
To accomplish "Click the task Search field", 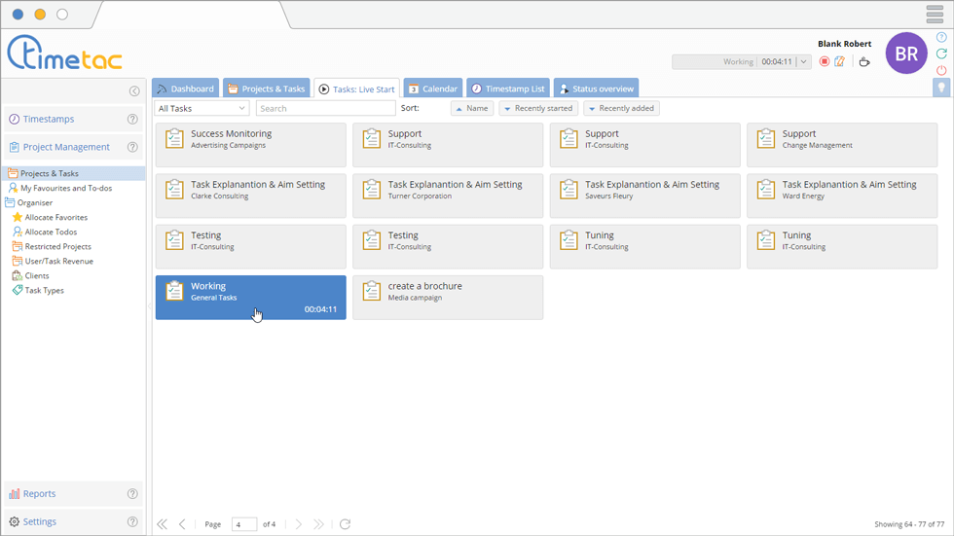I will click(x=325, y=109).
